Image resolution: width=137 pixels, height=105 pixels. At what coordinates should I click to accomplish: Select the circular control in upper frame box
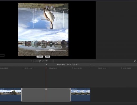coord(48,19)
